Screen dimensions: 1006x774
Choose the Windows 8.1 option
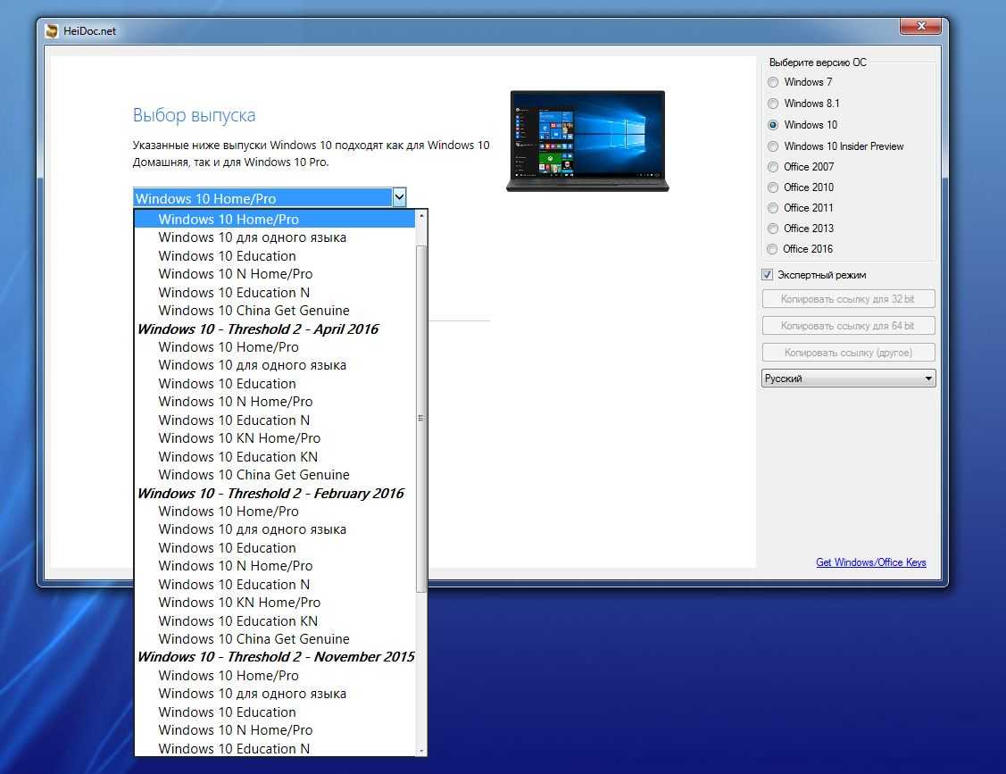pyautogui.click(x=773, y=104)
